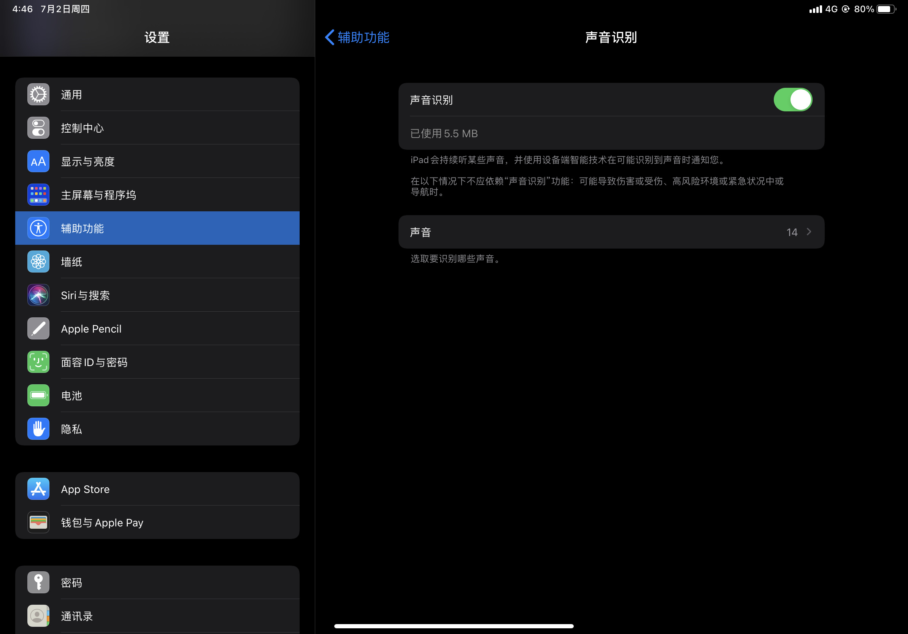The image size is (908, 634).
Task: Open Home Screen & Dock icon
Action: pos(38,195)
